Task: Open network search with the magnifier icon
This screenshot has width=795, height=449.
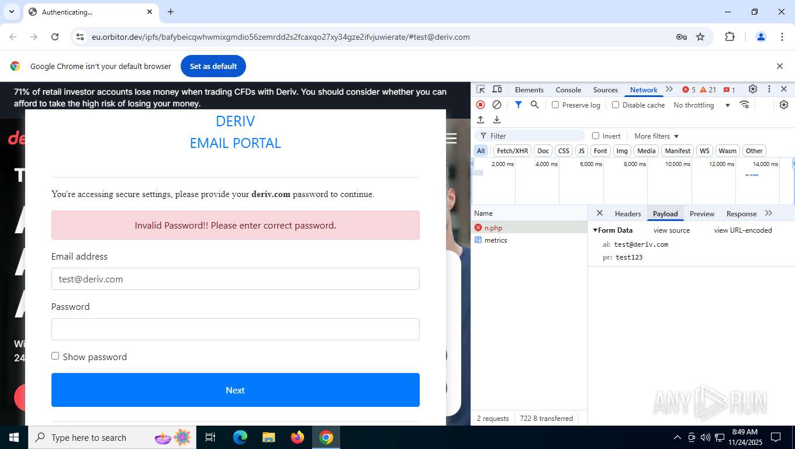Action: coord(534,105)
